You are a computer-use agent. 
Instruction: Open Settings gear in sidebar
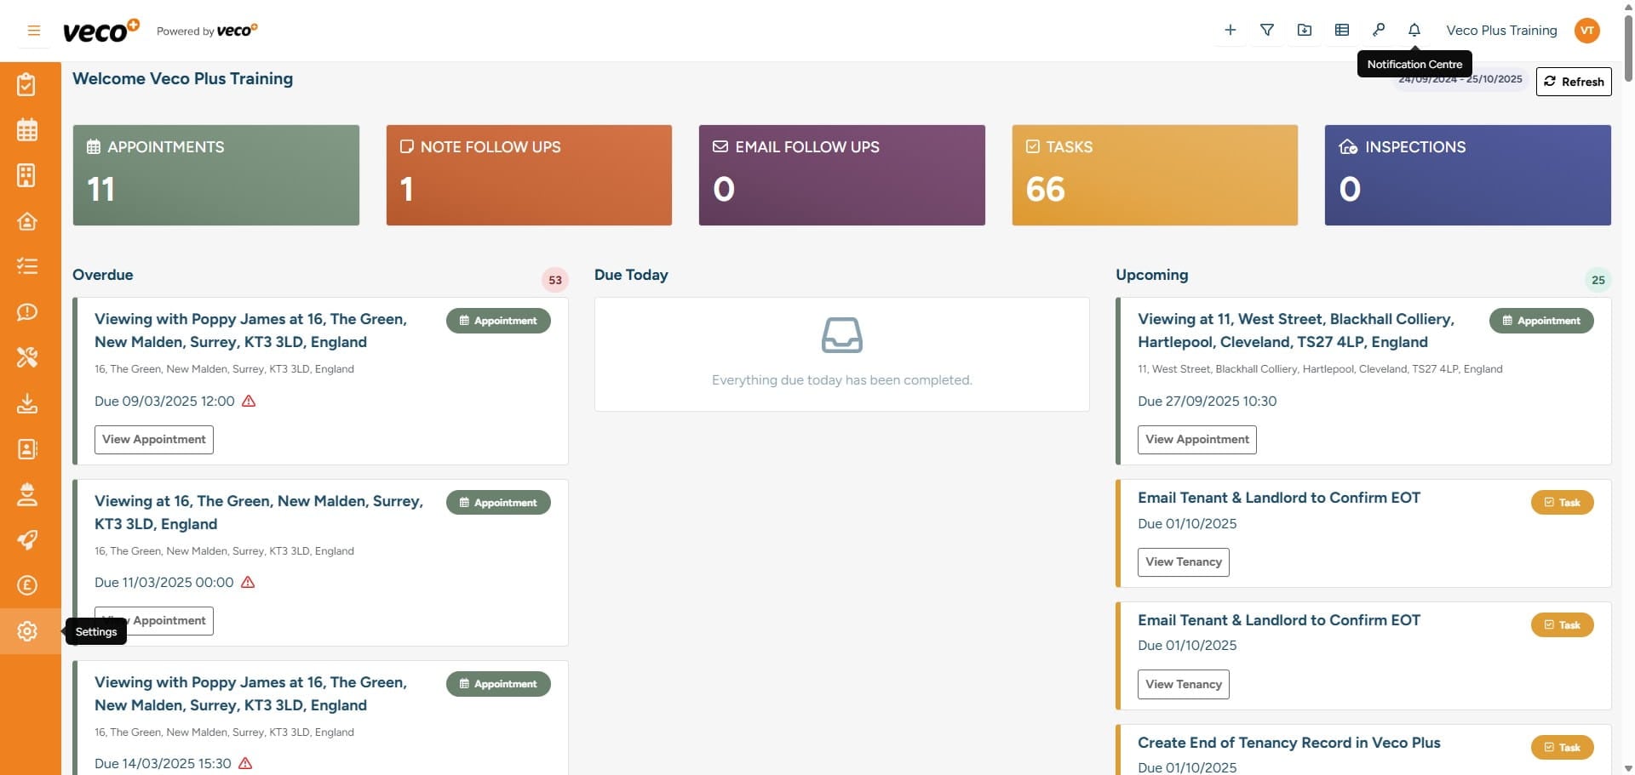click(27, 631)
